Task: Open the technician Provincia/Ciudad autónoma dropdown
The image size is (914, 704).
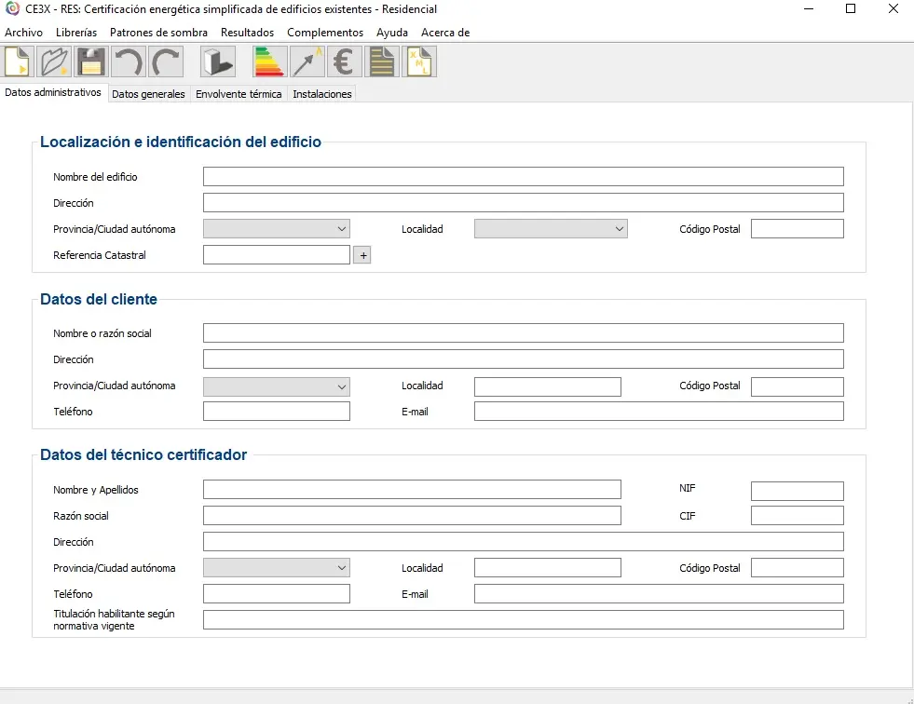Action: point(277,568)
